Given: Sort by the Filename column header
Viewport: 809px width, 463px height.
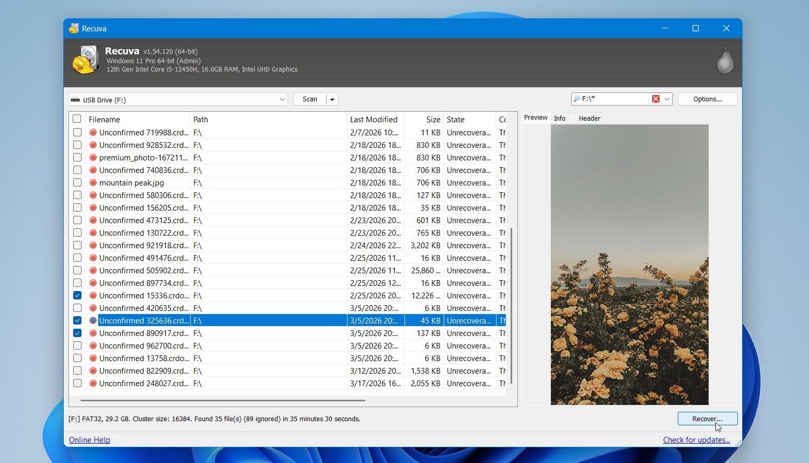Looking at the screenshot, I should pos(137,120).
